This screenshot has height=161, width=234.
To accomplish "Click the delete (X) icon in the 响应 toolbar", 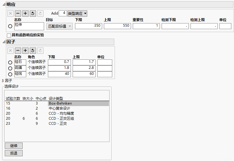I will (x=10, y=13).
